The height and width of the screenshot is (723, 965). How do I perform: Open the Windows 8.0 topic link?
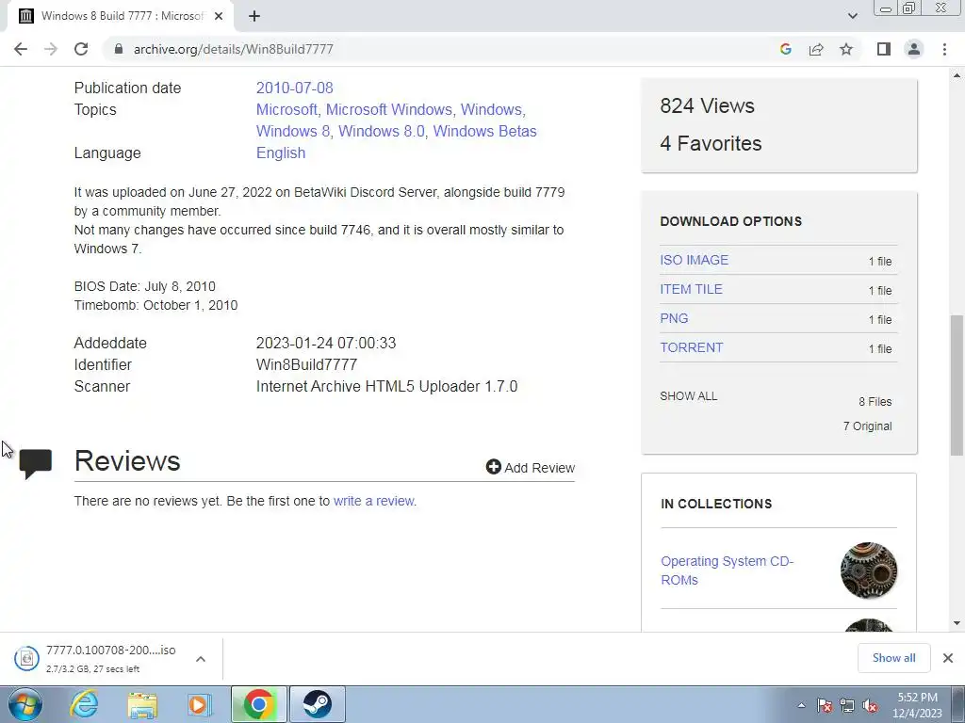(381, 131)
